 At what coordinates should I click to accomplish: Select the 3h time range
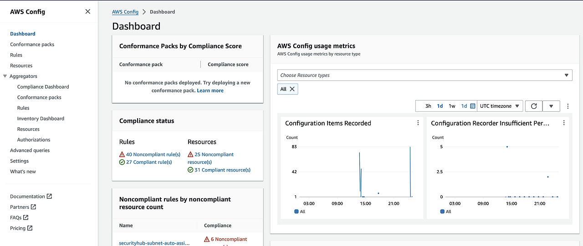coord(428,106)
